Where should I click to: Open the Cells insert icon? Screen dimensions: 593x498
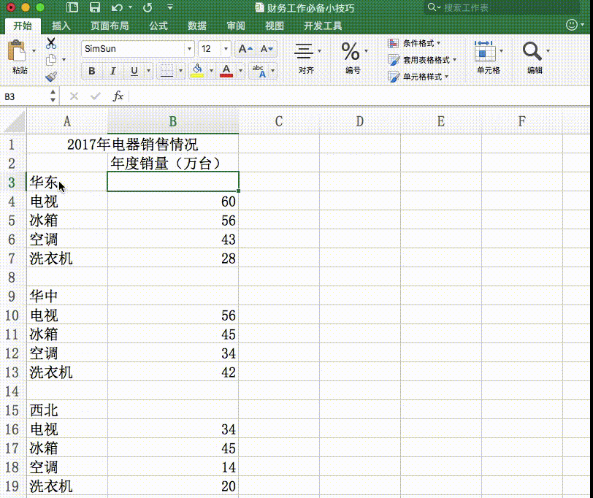[x=485, y=51]
